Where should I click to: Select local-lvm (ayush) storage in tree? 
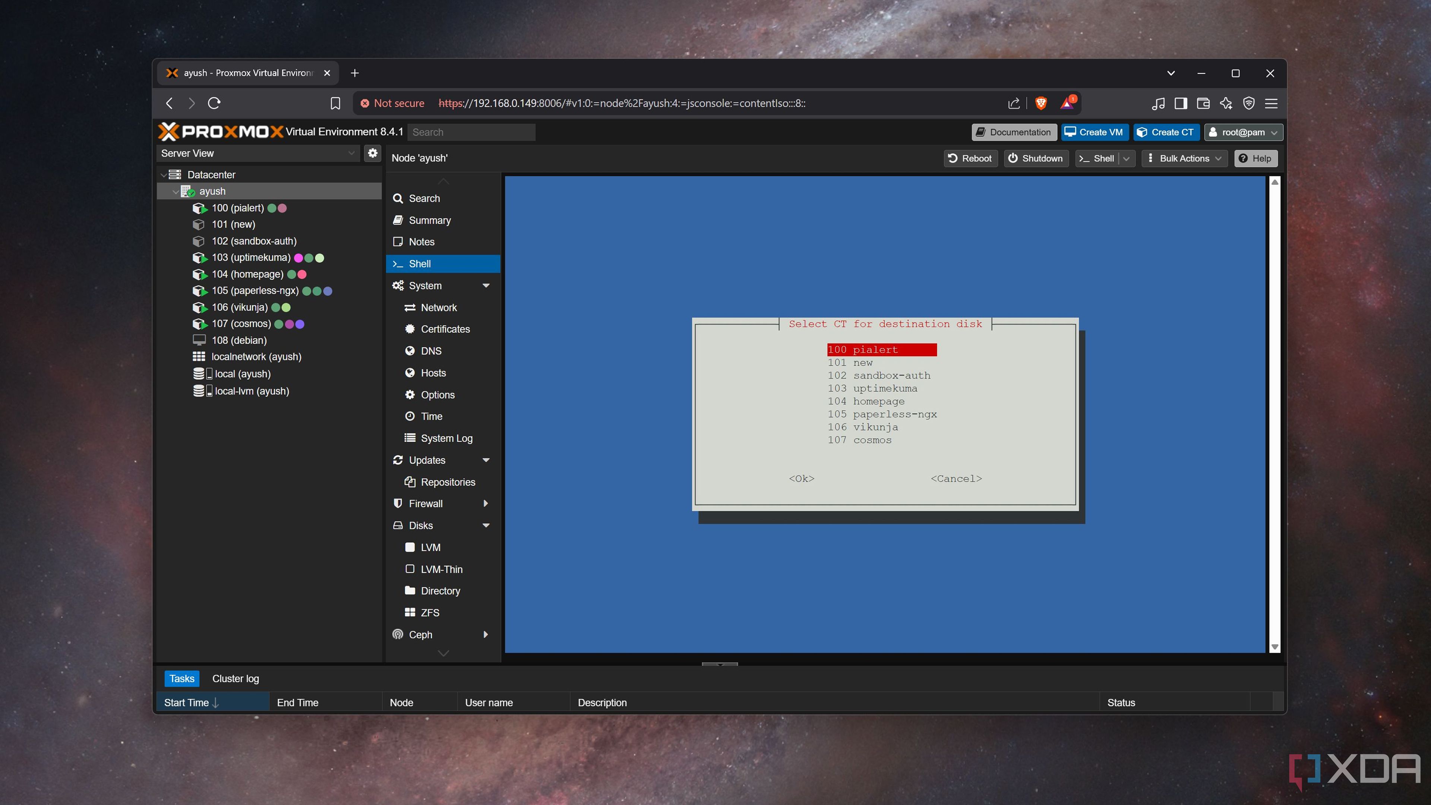pos(269,391)
